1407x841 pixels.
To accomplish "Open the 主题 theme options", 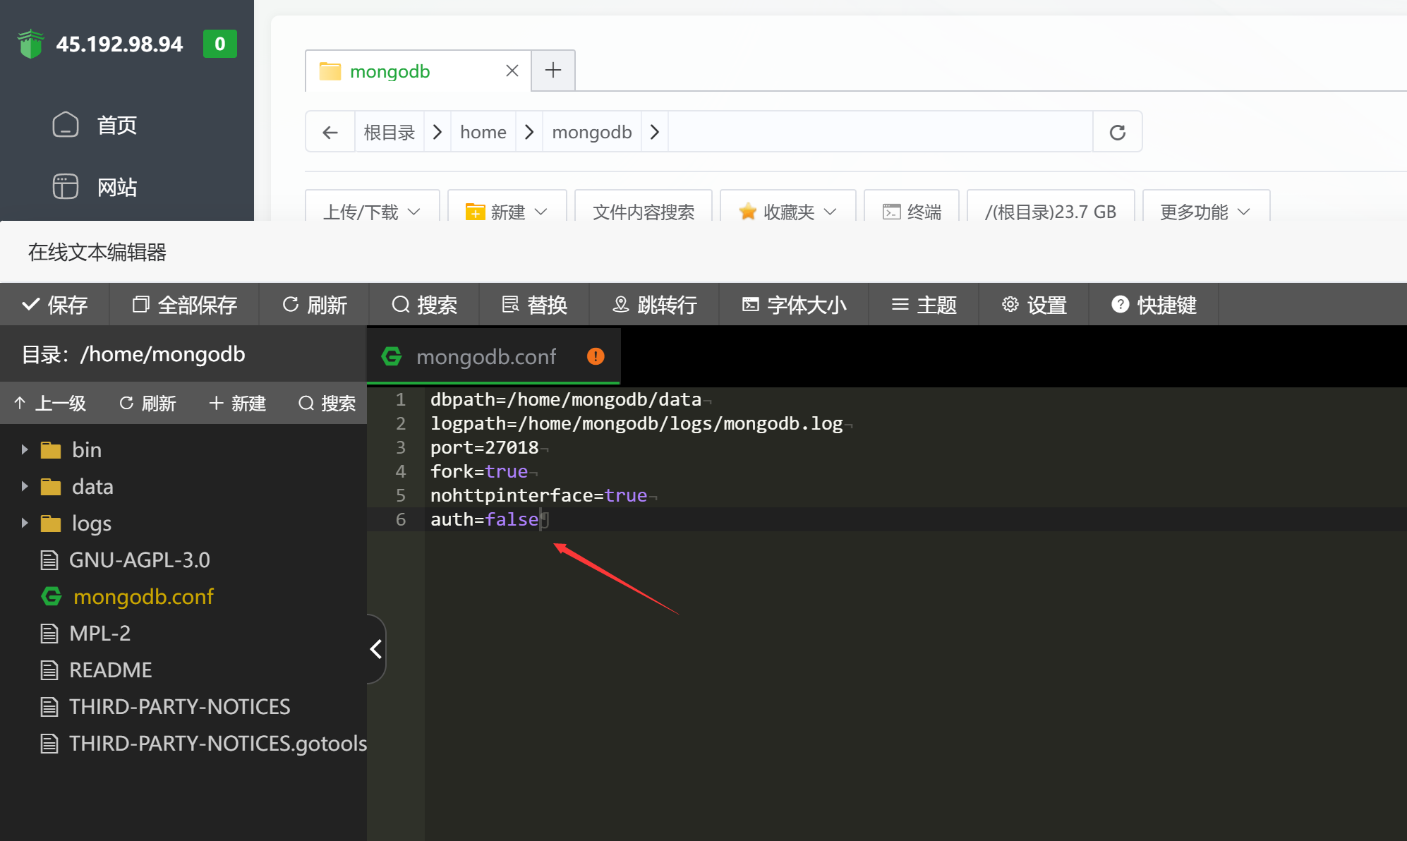I will tap(924, 305).
